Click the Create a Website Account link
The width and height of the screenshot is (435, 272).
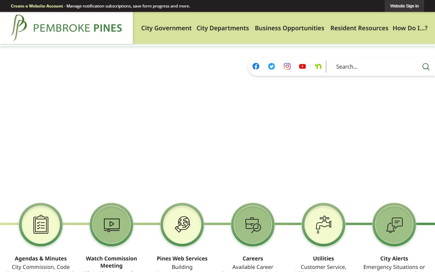tap(37, 6)
